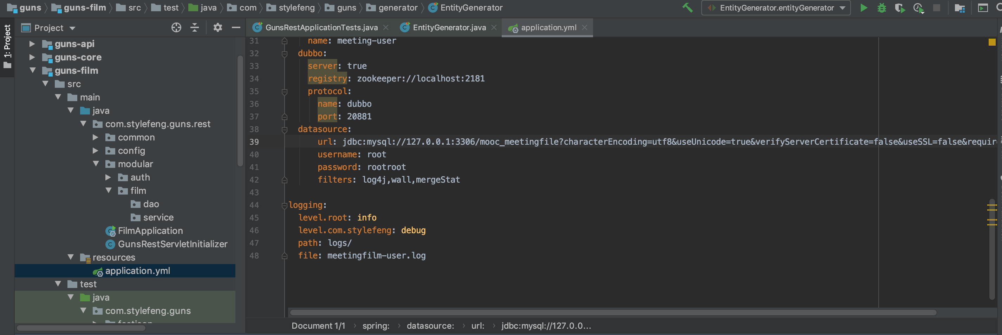1002x335 pixels.
Task: Collapse the modular package
Action: click(x=95, y=164)
